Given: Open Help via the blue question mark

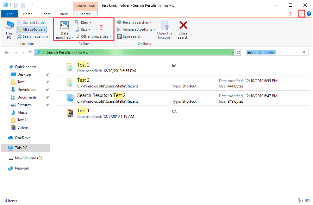Looking at the screenshot, I should (x=309, y=14).
